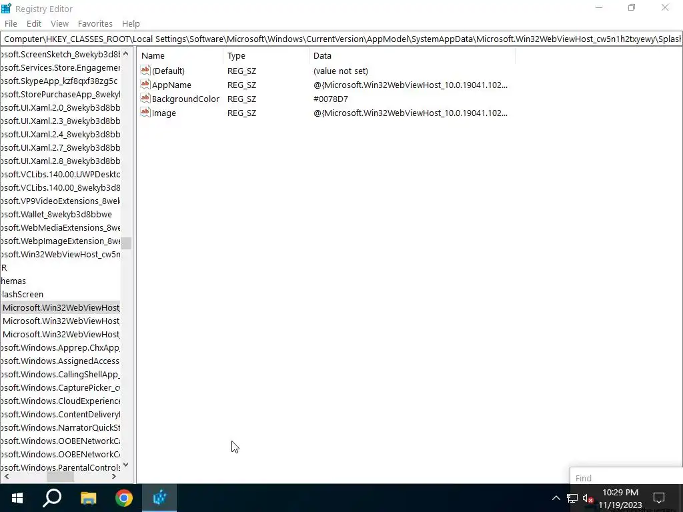Launch Google Chrome from the taskbar
The image size is (683, 512).
click(123, 498)
